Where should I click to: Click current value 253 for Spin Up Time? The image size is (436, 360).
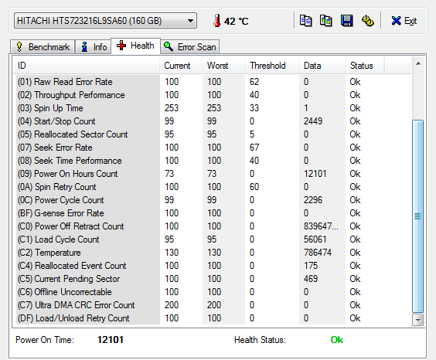click(172, 108)
